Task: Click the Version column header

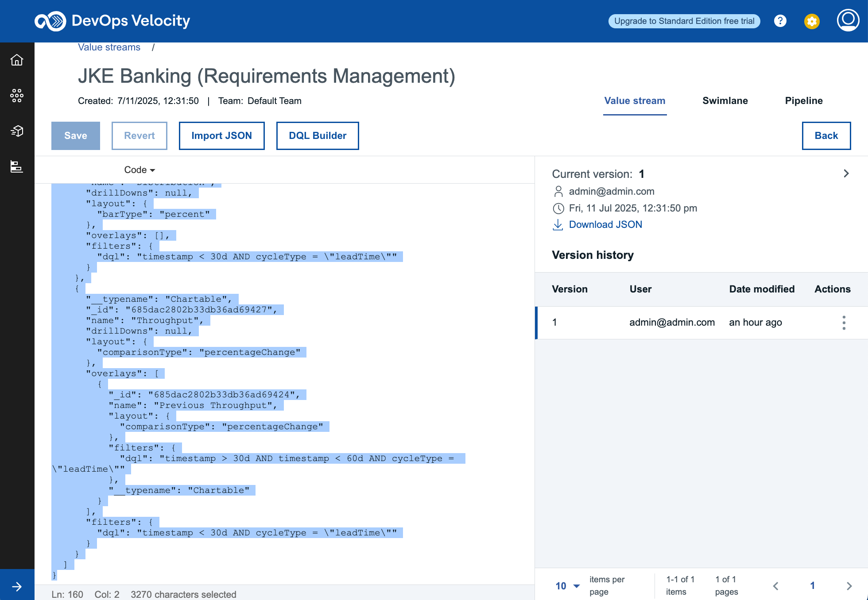Action: click(x=570, y=289)
